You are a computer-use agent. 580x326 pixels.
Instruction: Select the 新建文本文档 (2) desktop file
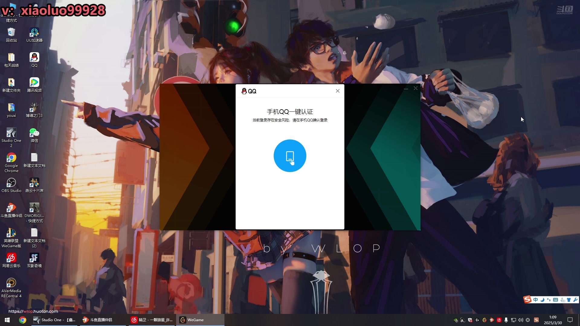pos(34,238)
